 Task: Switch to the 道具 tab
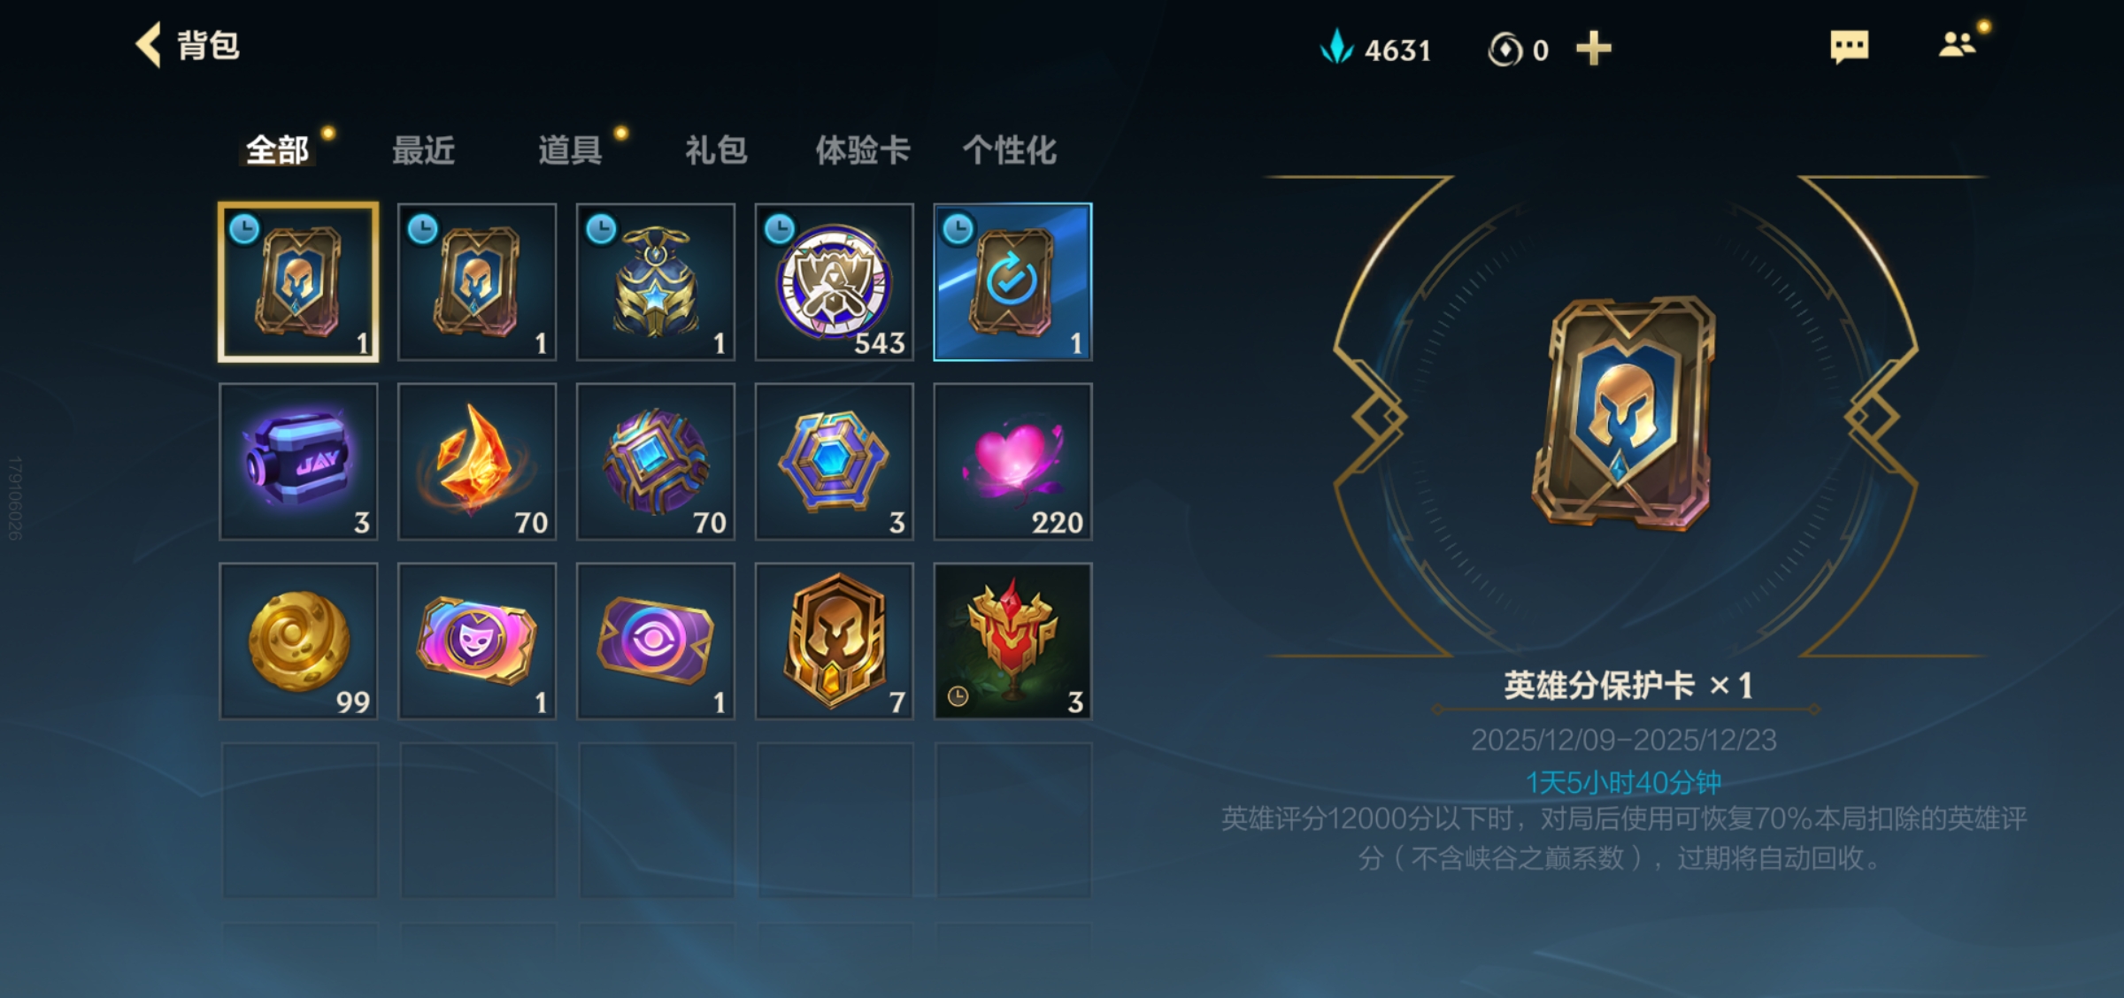click(570, 150)
